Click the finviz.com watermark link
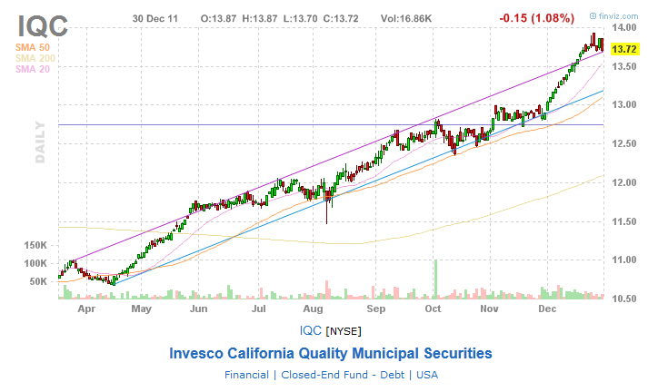This screenshot has width=668, height=392. tap(613, 16)
